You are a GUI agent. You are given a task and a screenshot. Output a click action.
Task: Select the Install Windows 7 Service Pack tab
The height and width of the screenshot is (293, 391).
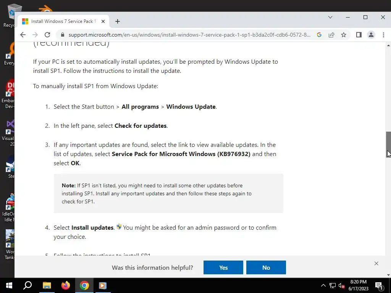(64, 21)
